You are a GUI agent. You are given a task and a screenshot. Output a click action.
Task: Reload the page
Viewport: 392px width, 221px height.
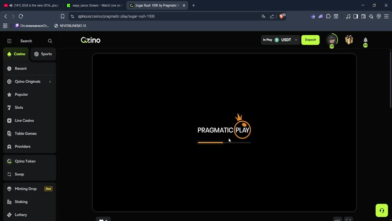tap(21, 16)
